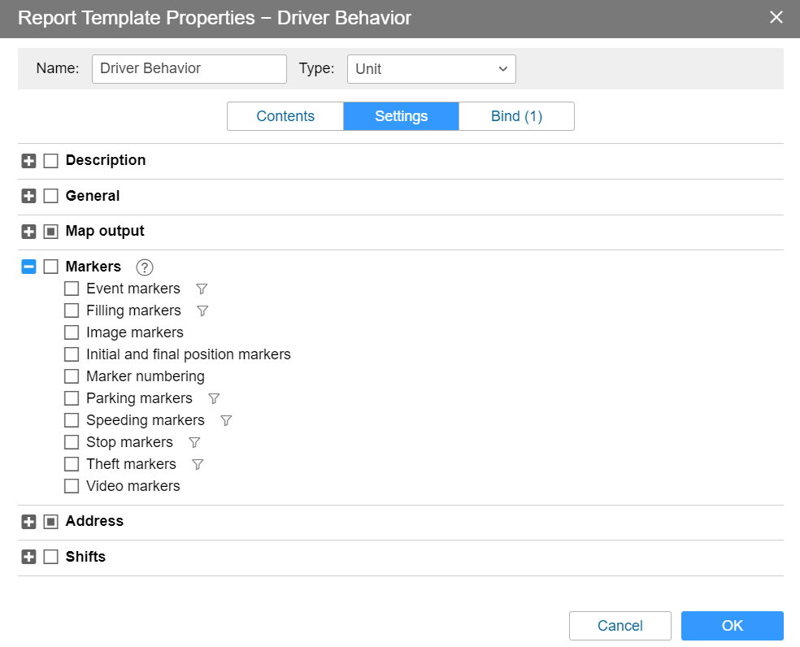Screen dimensions: 800x647
Task: Check Initial and final position markers
Action: tap(72, 354)
